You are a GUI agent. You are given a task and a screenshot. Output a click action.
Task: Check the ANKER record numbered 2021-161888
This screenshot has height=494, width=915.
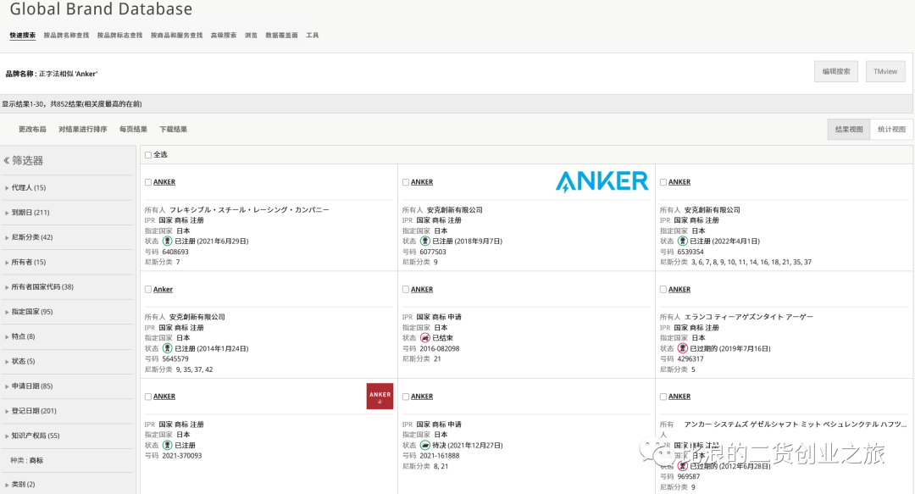tap(406, 397)
